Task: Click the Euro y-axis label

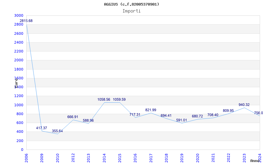Action: [16, 83]
